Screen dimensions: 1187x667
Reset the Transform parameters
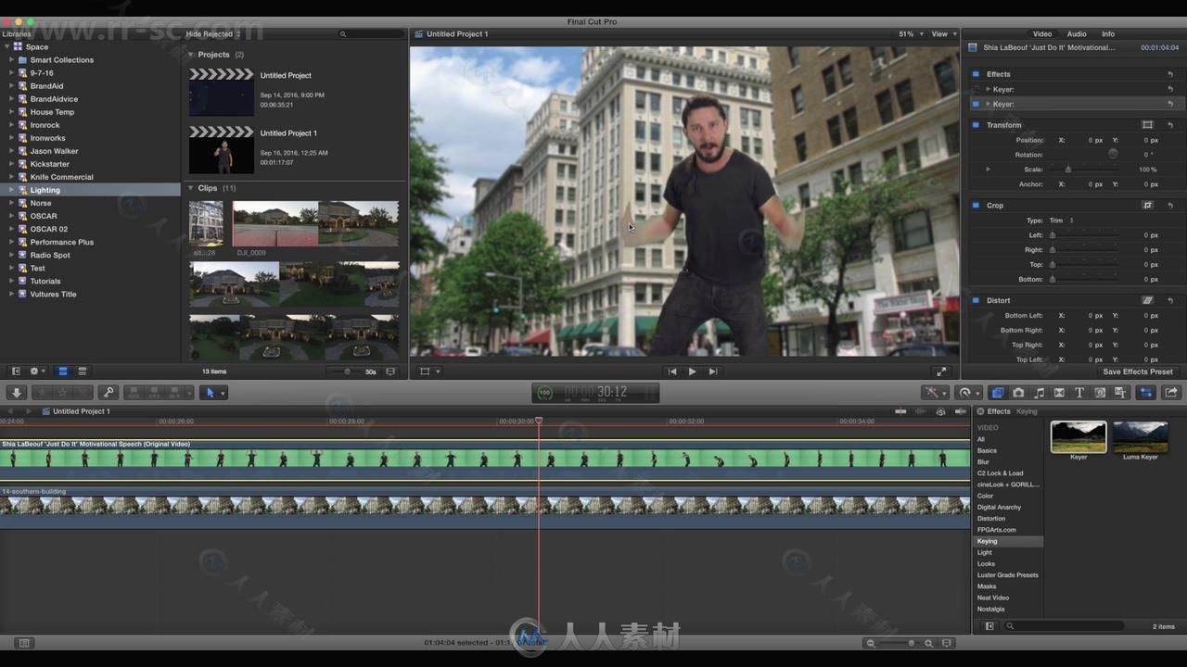click(x=1170, y=125)
